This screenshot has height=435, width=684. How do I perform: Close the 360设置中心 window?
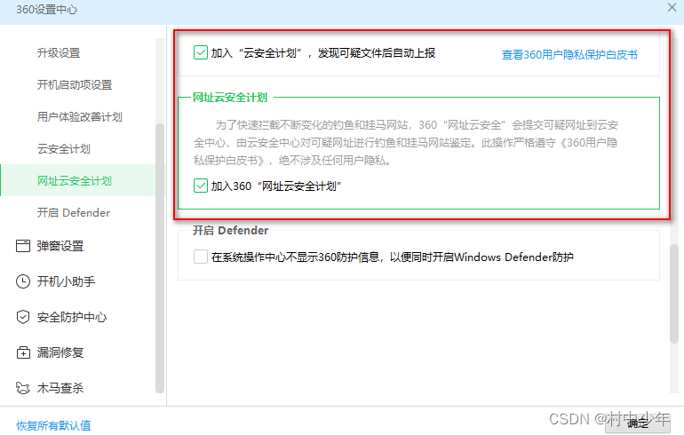click(x=672, y=7)
